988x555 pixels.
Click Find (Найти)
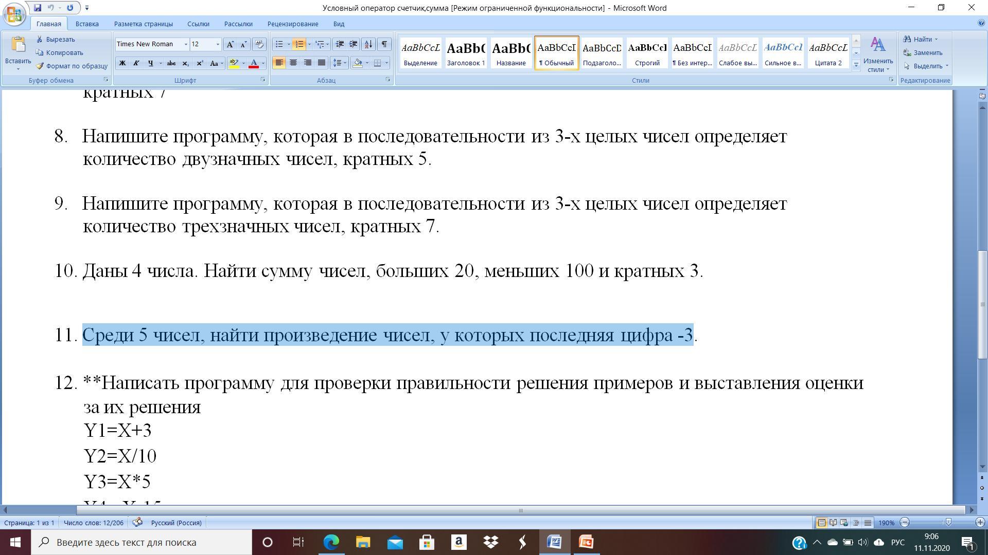pos(921,40)
